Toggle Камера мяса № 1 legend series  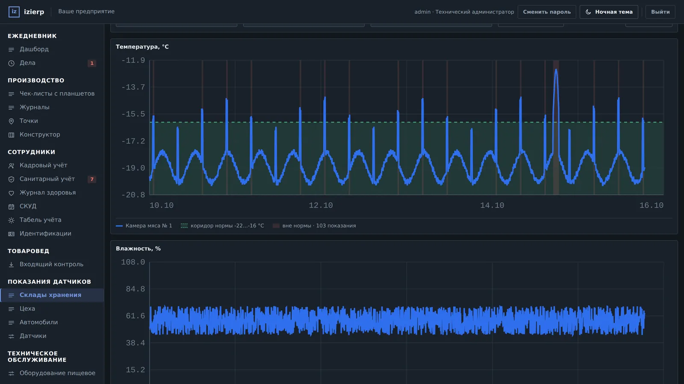pos(144,226)
